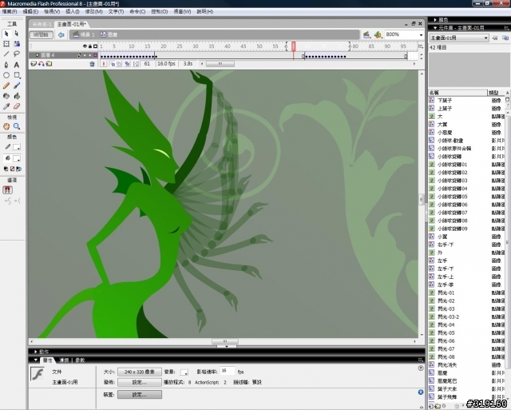Select the Eraser tool
Image resolution: width=511 pixels, height=410 pixels.
[x=17, y=106]
